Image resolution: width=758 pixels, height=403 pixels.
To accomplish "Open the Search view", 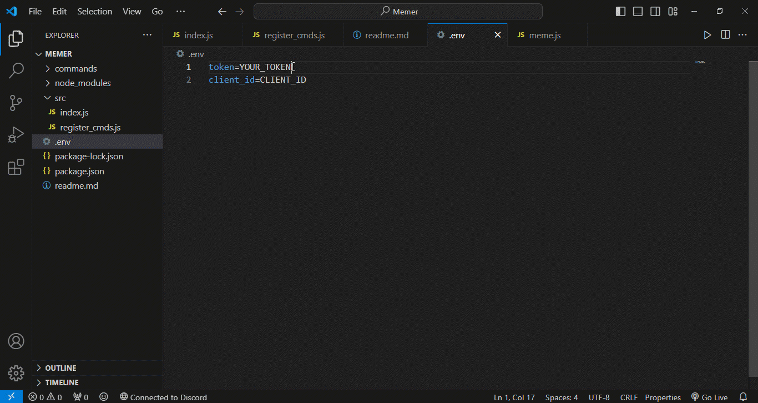I will 16,70.
